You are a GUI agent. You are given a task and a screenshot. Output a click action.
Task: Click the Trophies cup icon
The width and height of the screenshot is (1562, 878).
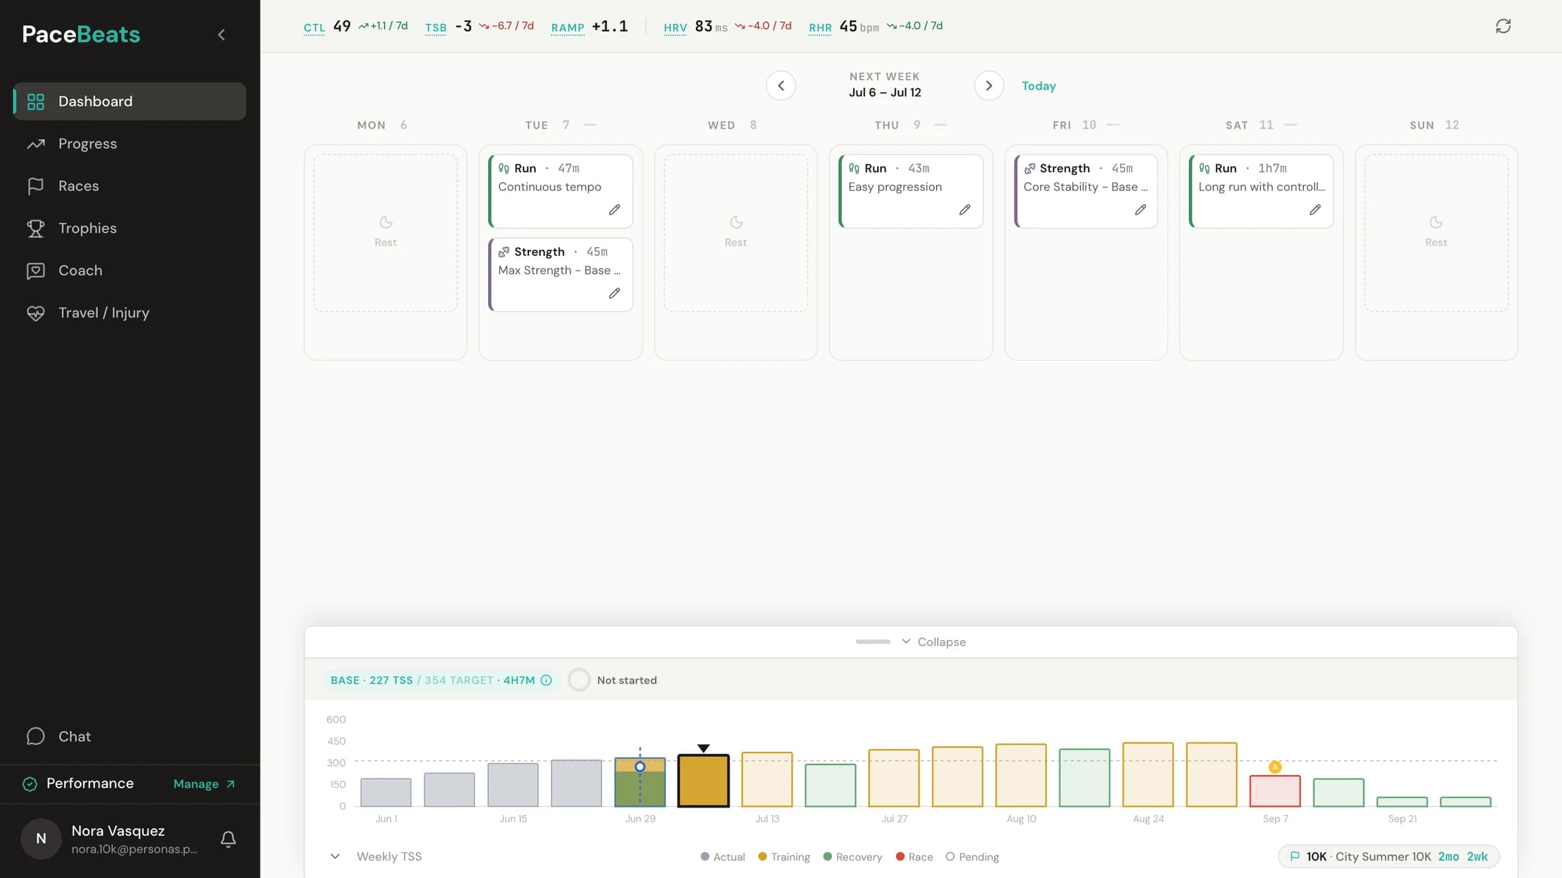point(36,228)
